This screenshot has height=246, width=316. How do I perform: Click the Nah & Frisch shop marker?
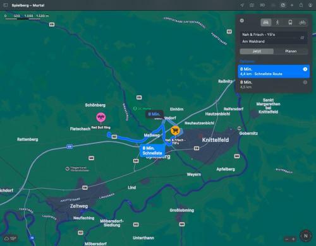point(175,131)
